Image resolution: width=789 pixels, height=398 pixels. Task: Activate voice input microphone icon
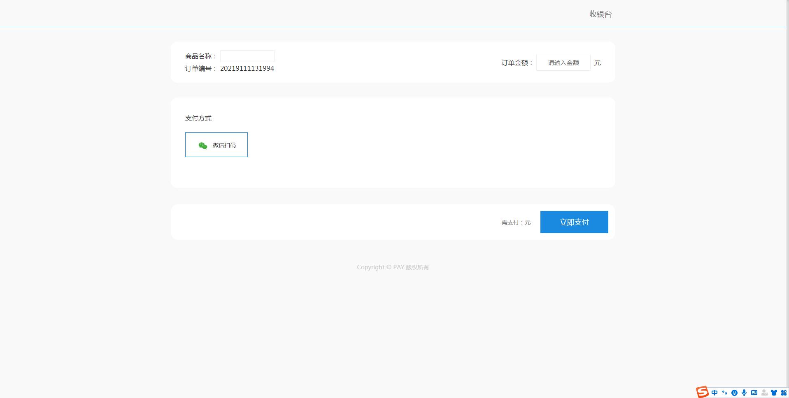pos(744,393)
